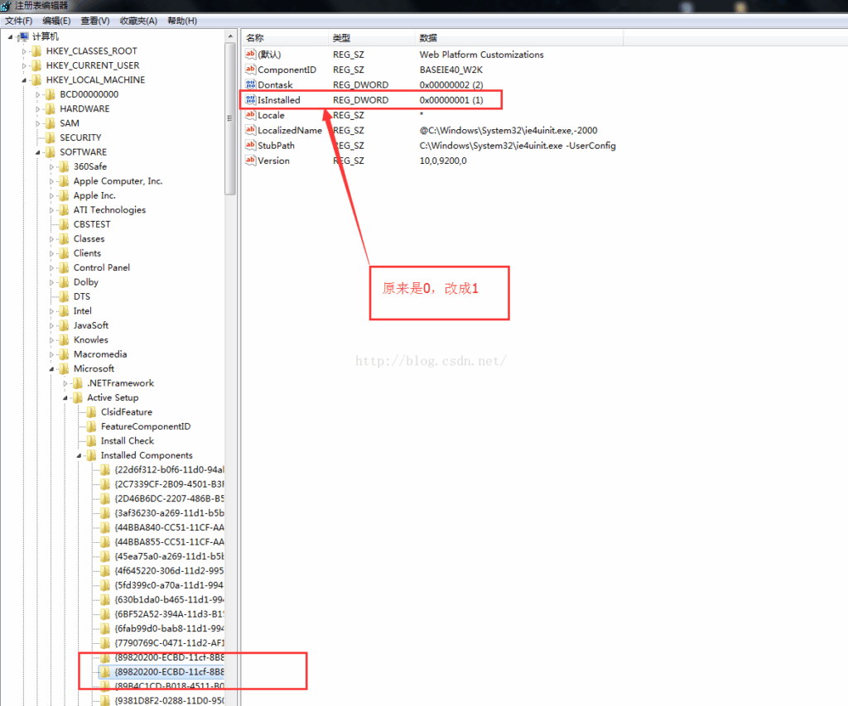Click the ComponentID string value icon

(x=251, y=70)
